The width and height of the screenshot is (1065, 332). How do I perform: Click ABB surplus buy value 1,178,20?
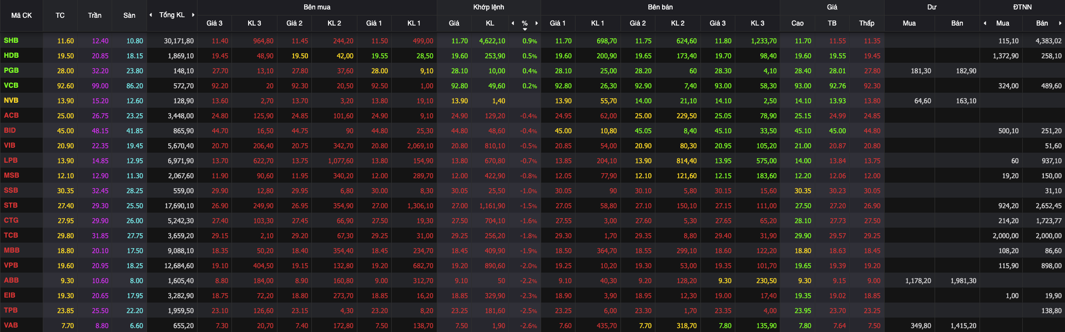click(918, 281)
